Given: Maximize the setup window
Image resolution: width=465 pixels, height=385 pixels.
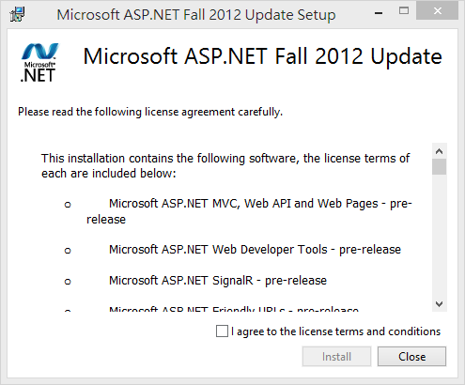Looking at the screenshot, I should 404,11.
